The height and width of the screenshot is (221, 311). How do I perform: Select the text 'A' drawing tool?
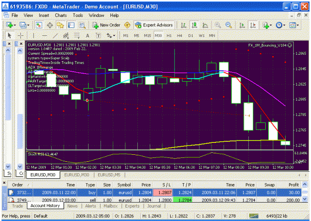[x=88, y=35]
